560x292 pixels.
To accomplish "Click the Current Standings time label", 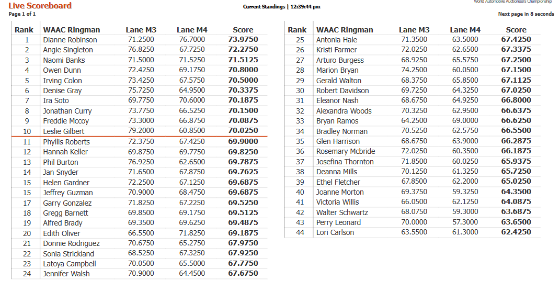I will (281, 6).
